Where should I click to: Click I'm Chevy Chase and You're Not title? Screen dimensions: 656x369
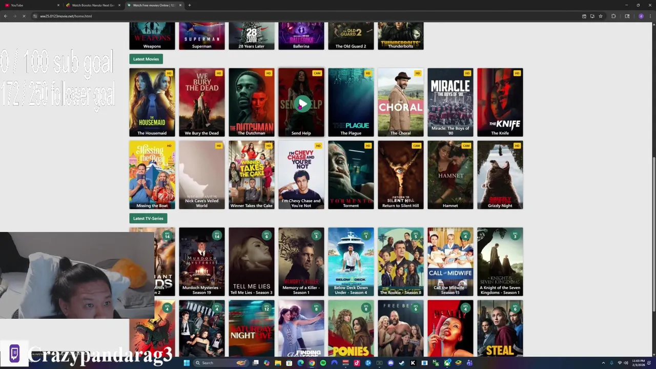tap(301, 203)
